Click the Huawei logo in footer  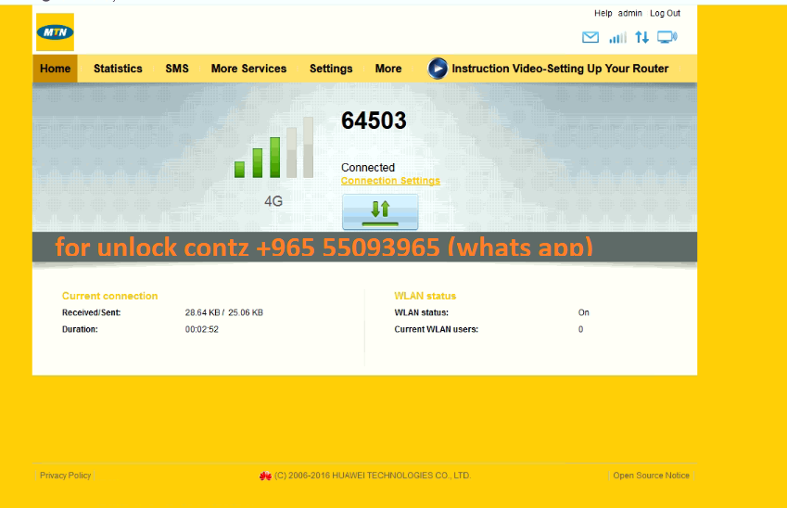pyautogui.click(x=265, y=476)
